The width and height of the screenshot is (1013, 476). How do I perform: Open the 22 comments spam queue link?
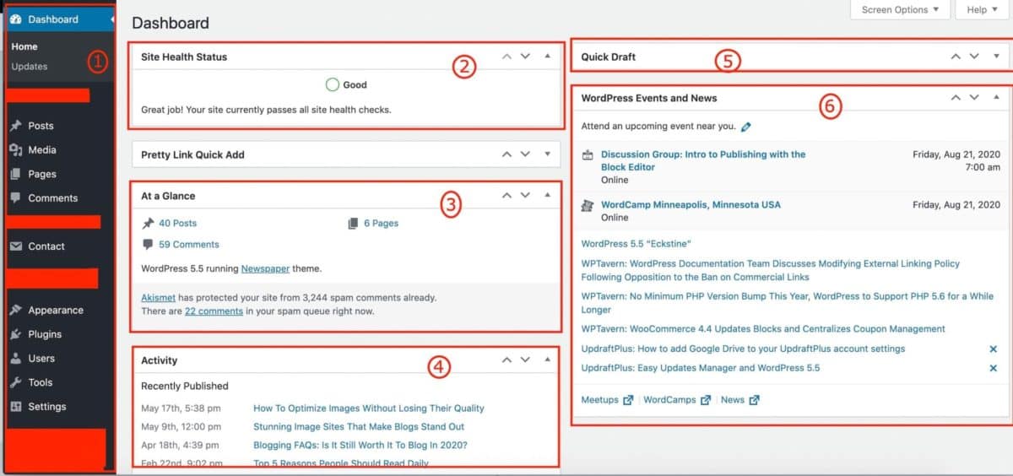point(214,311)
